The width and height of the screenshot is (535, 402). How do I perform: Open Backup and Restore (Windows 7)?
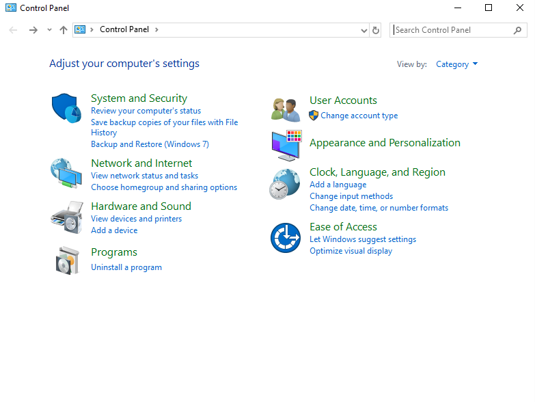(x=150, y=144)
